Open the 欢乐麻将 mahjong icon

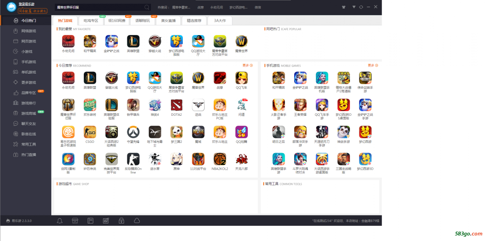pos(90,105)
